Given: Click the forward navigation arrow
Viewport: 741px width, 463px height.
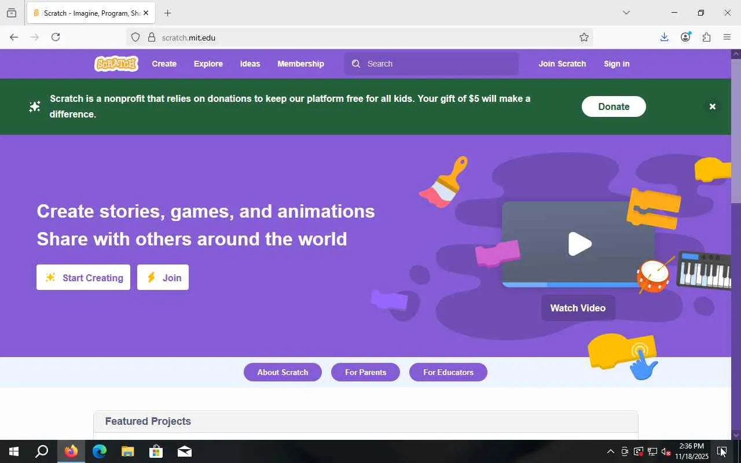Looking at the screenshot, I should pyautogui.click(x=35, y=37).
